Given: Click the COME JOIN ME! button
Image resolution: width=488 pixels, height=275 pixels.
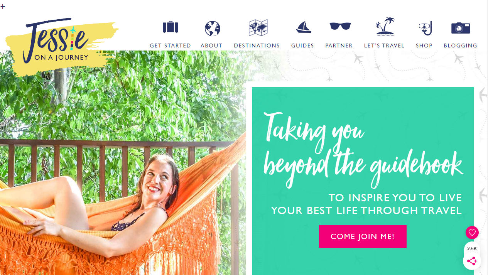Looking at the screenshot, I should 363,236.
